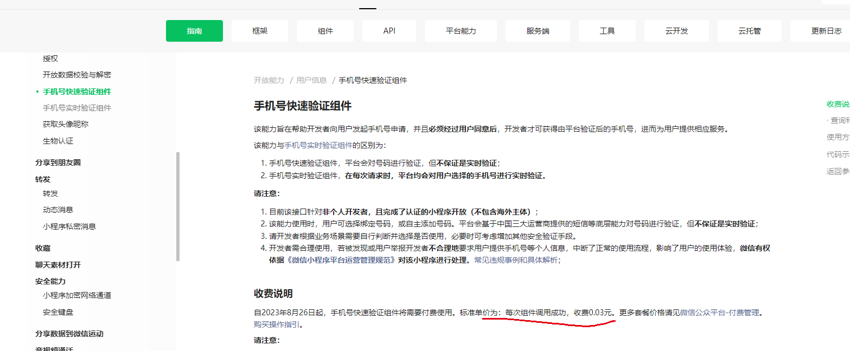Screen dimensions: 850x351
Task: Open the 工具 tab
Action: pos(607,31)
